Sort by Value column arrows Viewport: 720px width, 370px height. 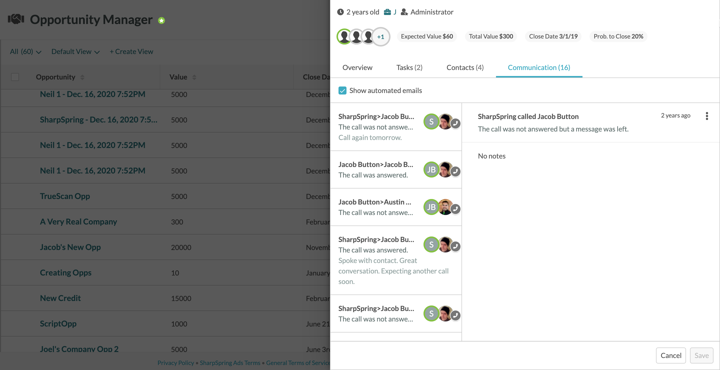point(194,77)
